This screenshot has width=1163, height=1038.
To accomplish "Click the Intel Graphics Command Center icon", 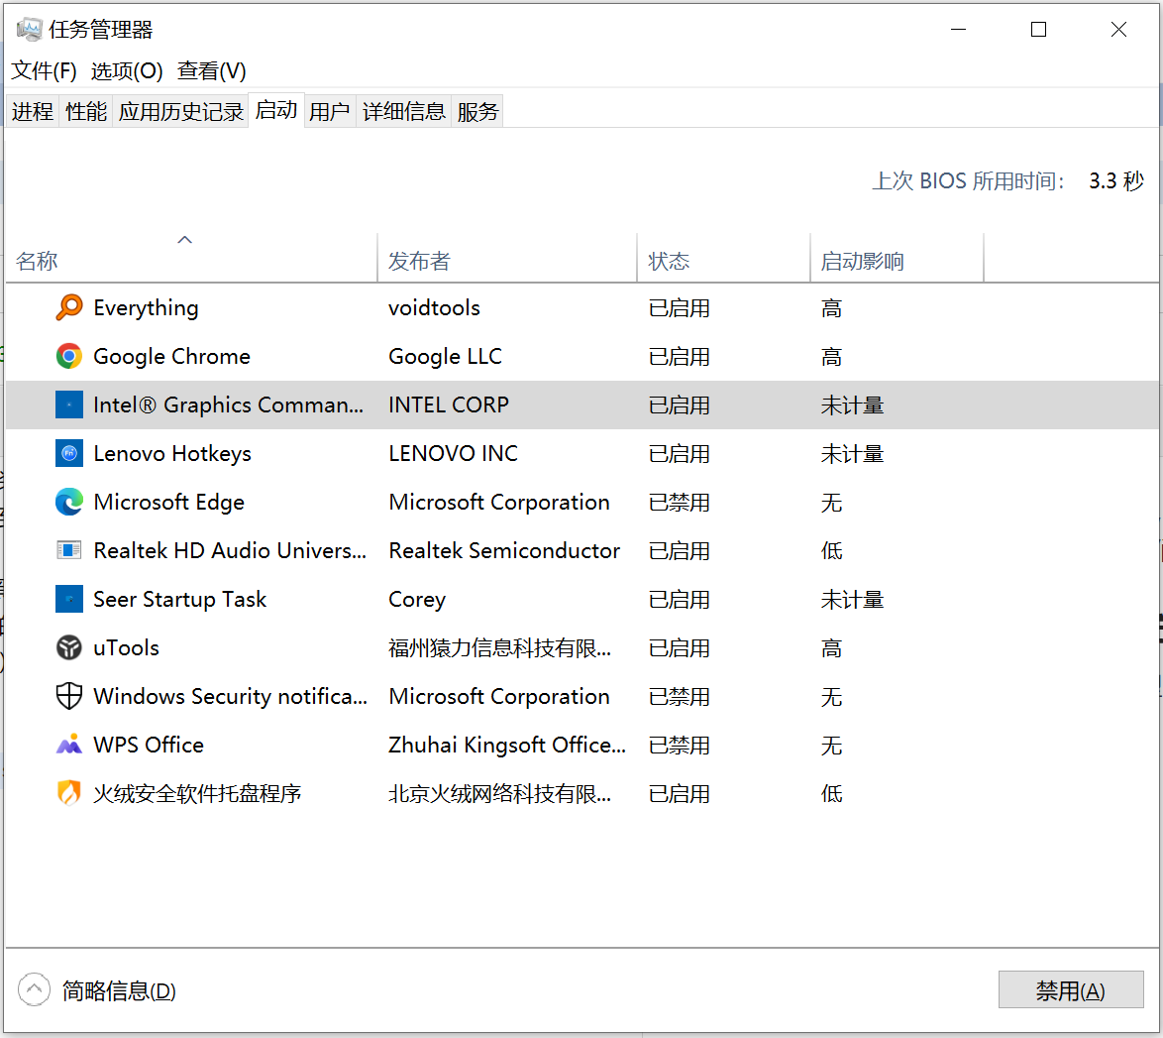I will tap(69, 404).
